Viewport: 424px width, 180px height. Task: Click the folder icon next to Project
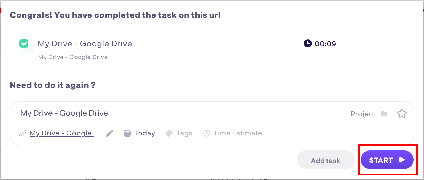[x=384, y=113]
